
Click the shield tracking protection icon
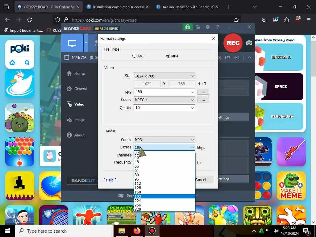click(58, 20)
